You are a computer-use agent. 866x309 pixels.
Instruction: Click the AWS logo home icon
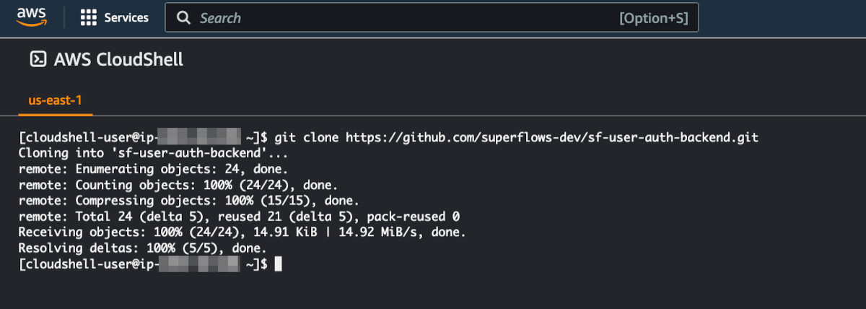[32, 17]
